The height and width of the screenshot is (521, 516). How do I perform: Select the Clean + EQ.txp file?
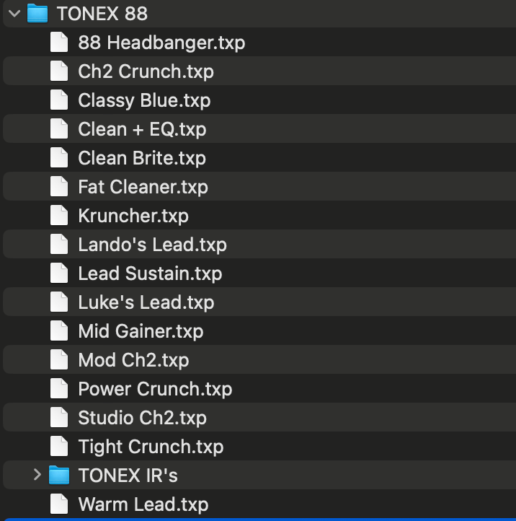142,129
